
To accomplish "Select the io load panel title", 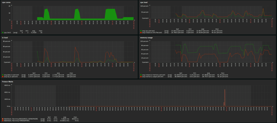I will [x=6, y=38].
